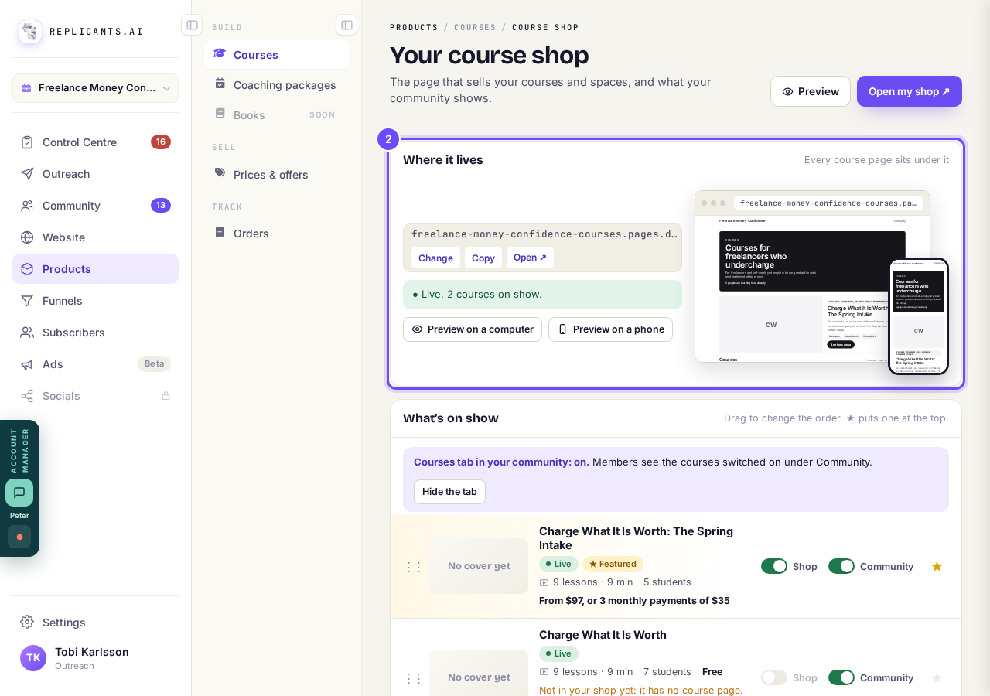Click Preview on a phone
Screen dimensions: 990x696
[x=610, y=329]
